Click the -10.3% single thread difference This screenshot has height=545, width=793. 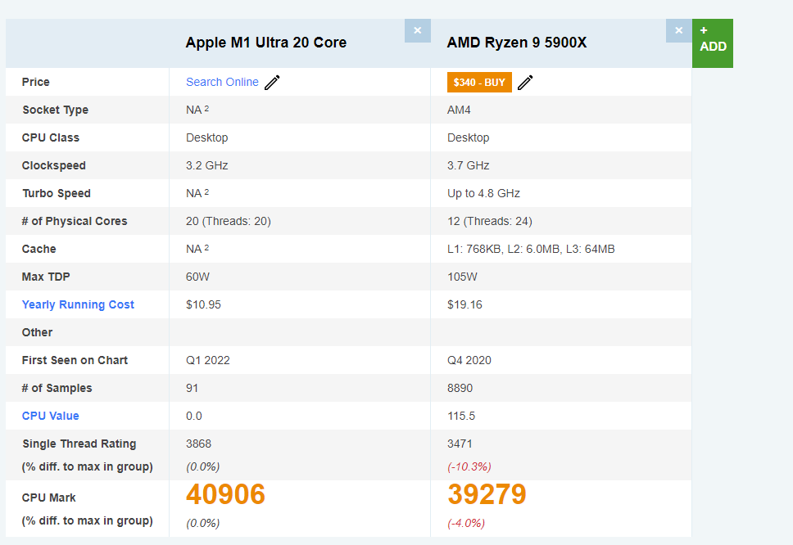tap(469, 466)
